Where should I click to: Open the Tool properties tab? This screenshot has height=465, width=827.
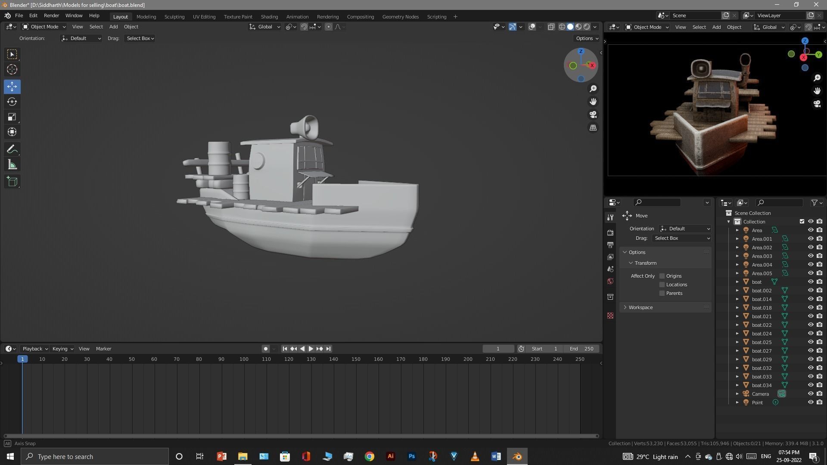[x=610, y=217]
